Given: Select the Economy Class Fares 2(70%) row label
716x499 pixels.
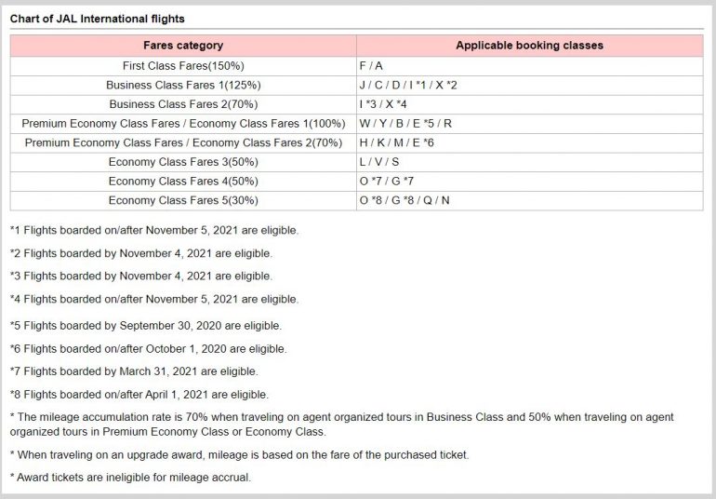Looking at the screenshot, I should click(183, 142).
